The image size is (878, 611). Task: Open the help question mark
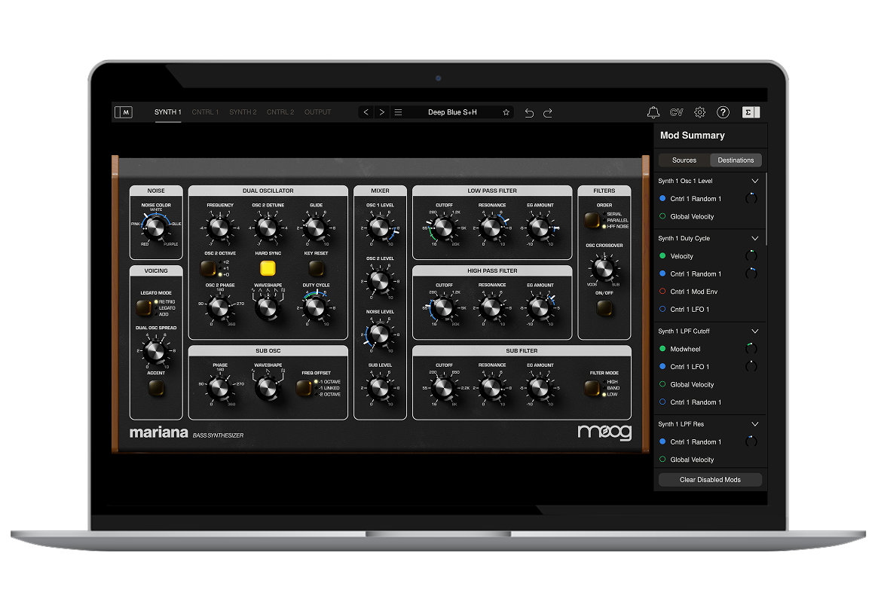tap(723, 112)
